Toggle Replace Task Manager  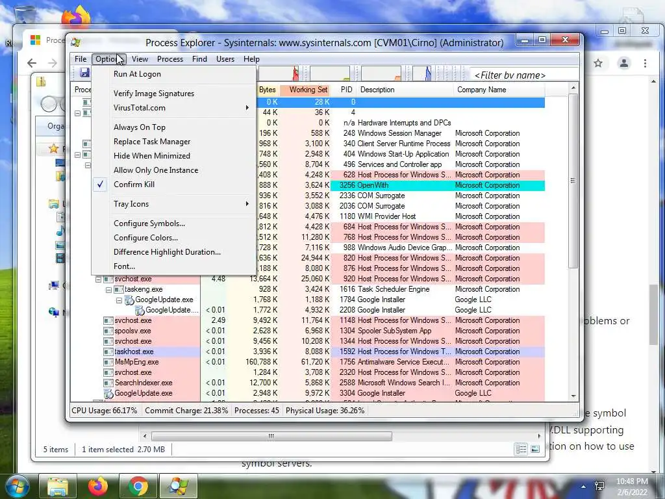click(174, 142)
